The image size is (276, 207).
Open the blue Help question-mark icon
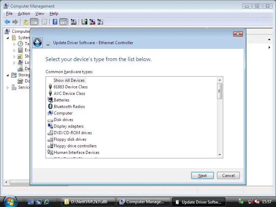[55, 22]
